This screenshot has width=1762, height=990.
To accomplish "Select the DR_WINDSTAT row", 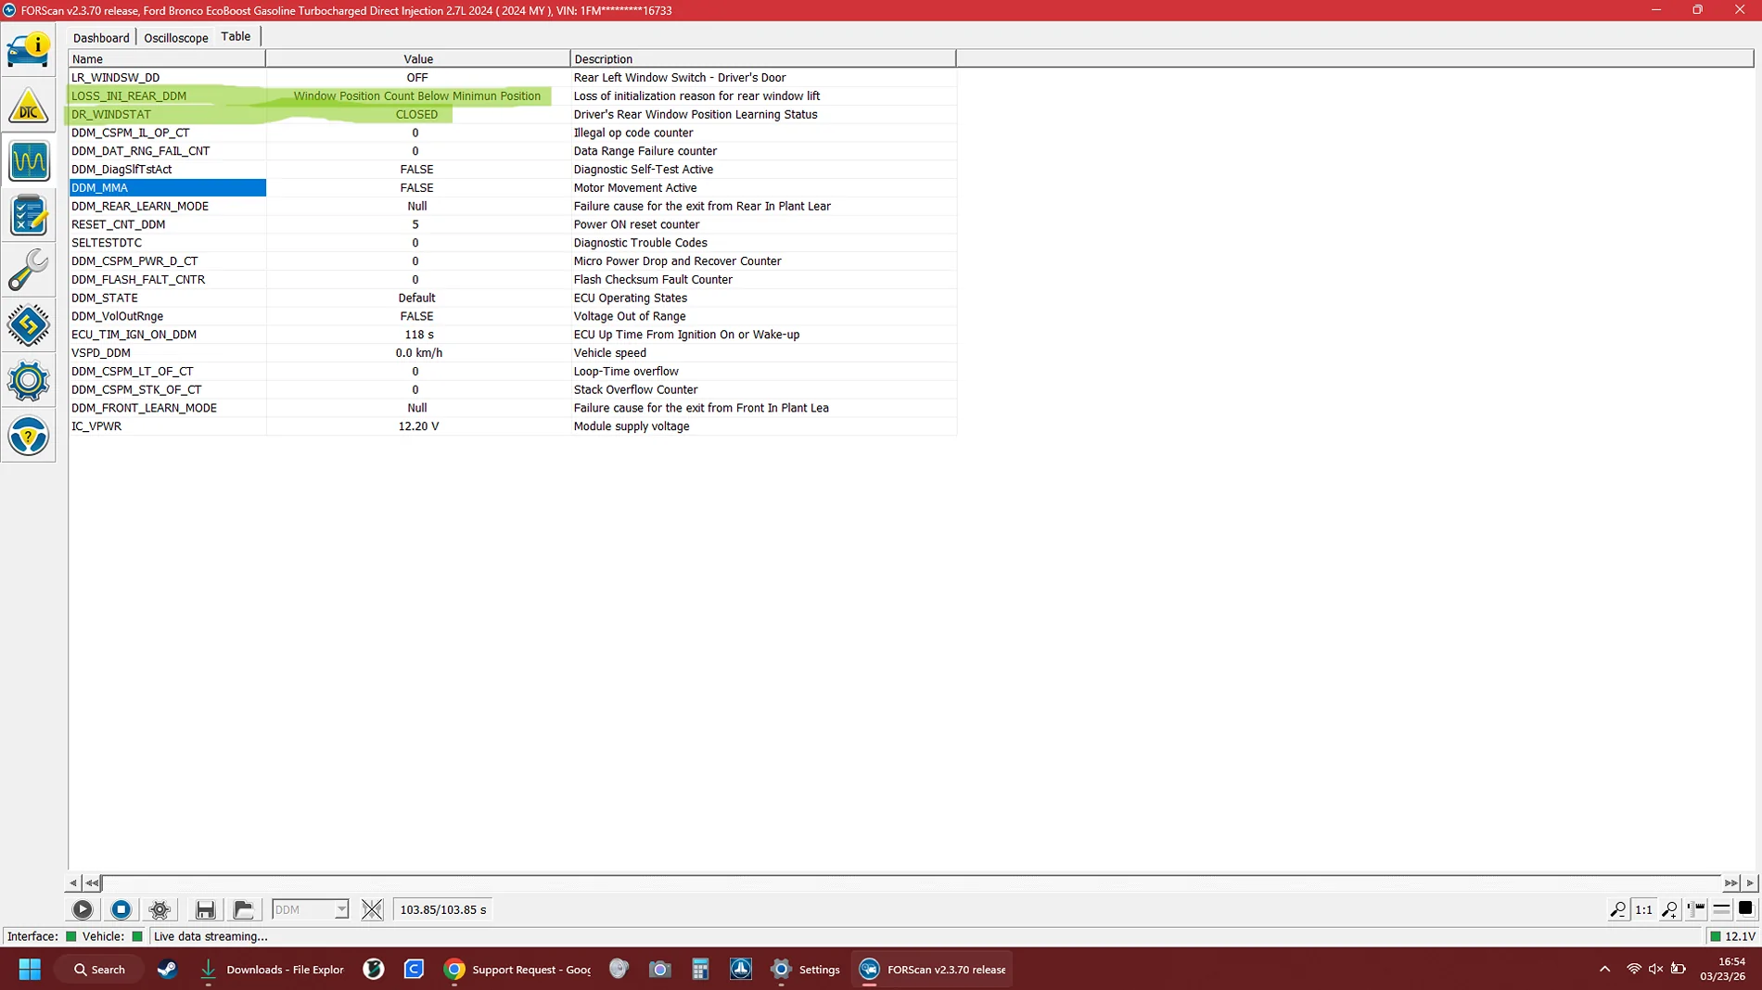I will pos(512,115).
